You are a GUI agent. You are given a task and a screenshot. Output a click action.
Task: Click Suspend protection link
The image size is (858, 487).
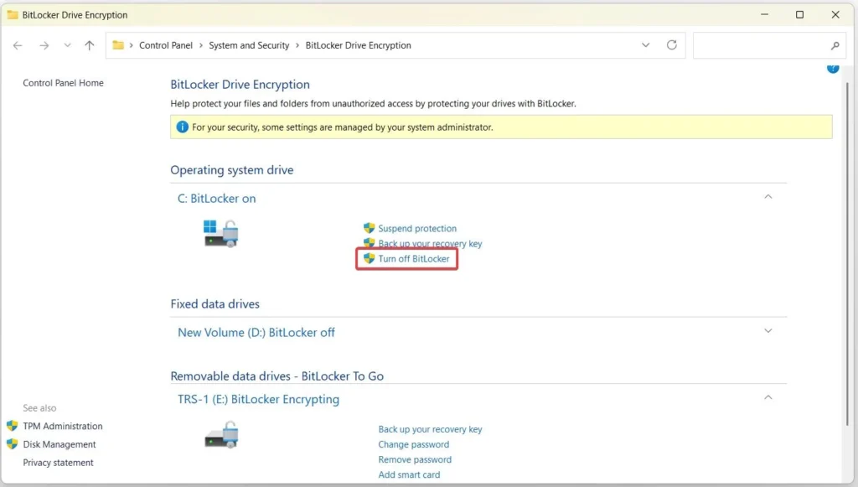click(416, 228)
